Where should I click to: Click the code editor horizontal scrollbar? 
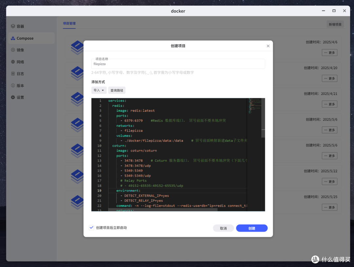click(163, 210)
